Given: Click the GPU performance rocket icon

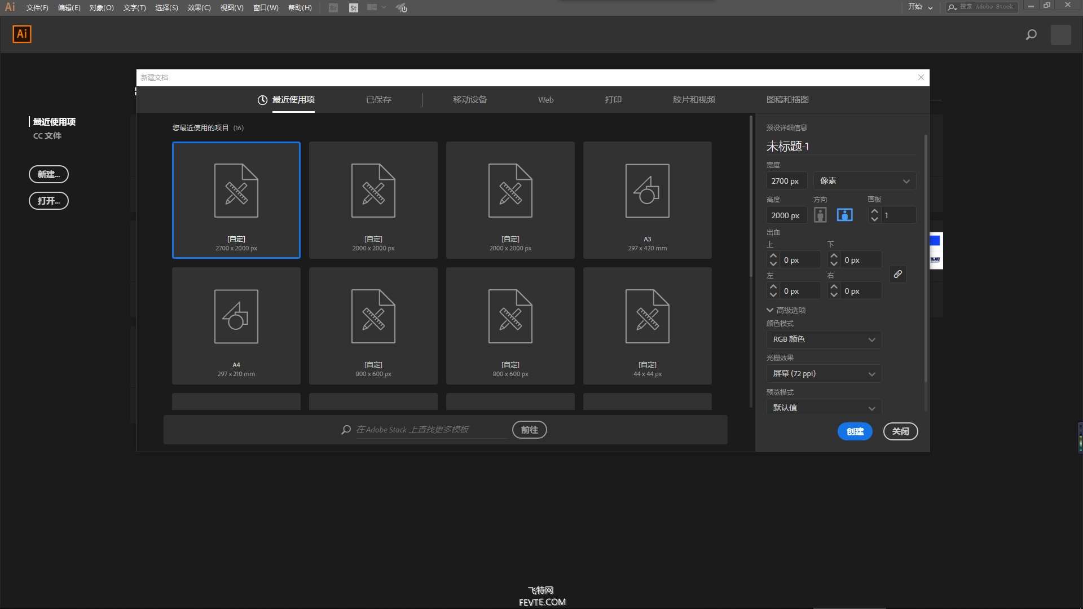Looking at the screenshot, I should click(x=402, y=8).
